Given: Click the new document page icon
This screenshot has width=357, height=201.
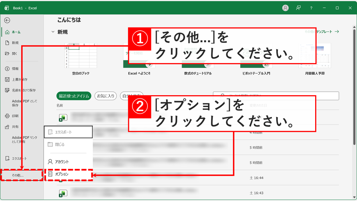Looking at the screenshot, I should pos(7,43).
